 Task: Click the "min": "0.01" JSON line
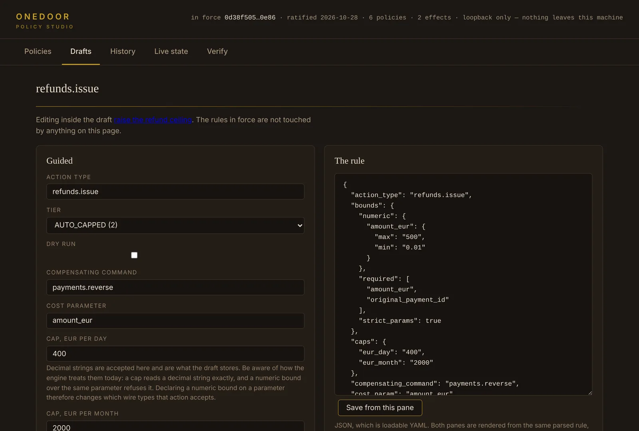(x=400, y=247)
